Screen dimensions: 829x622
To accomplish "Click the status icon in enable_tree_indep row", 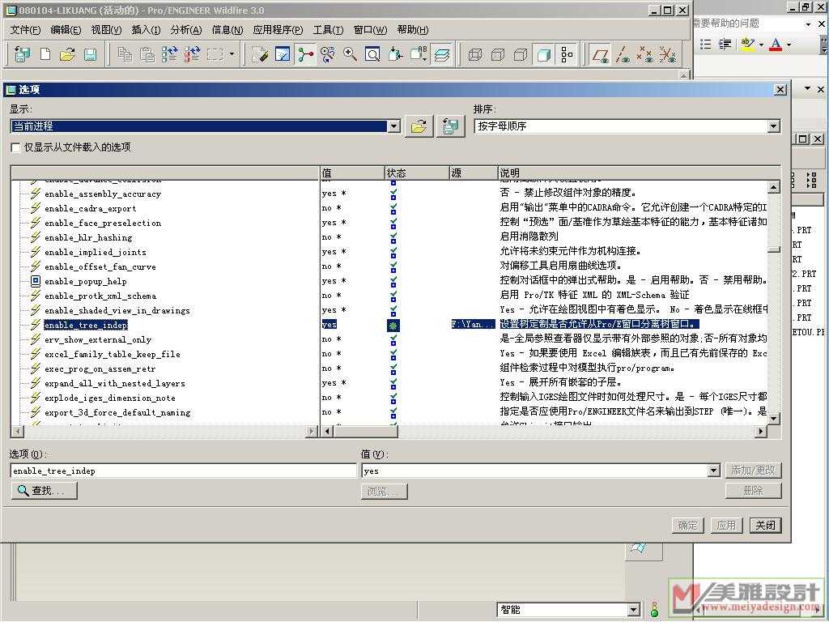I will click(x=393, y=325).
